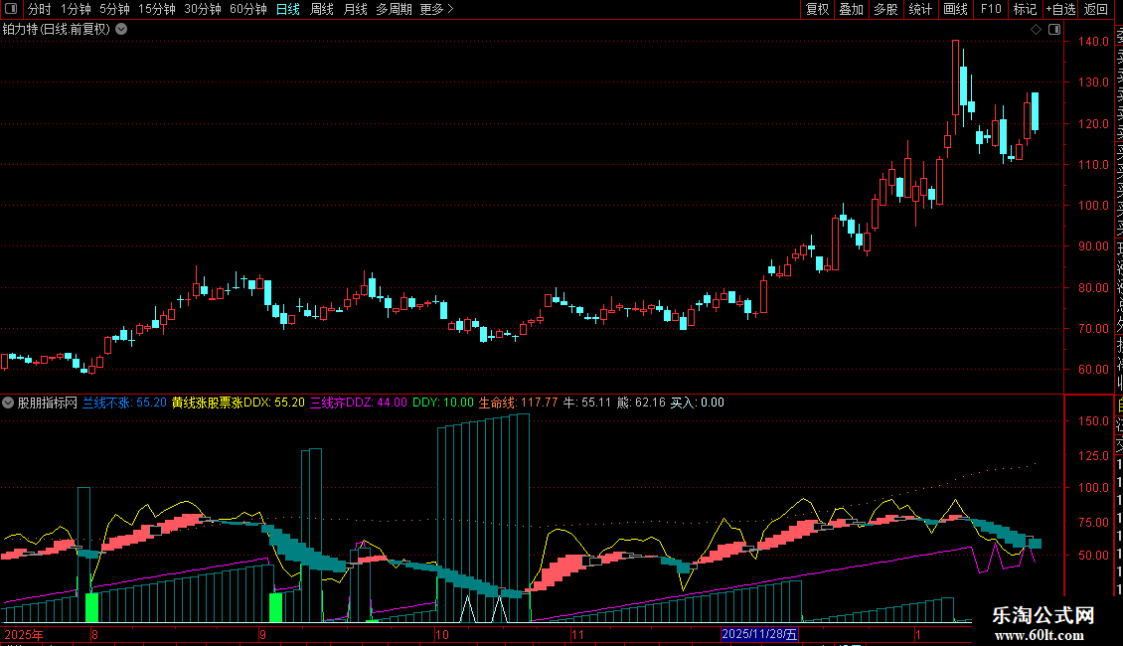Click the 买入: 0.00 value
Image resolution: width=1123 pixels, height=646 pixels.
pyautogui.click(x=697, y=403)
